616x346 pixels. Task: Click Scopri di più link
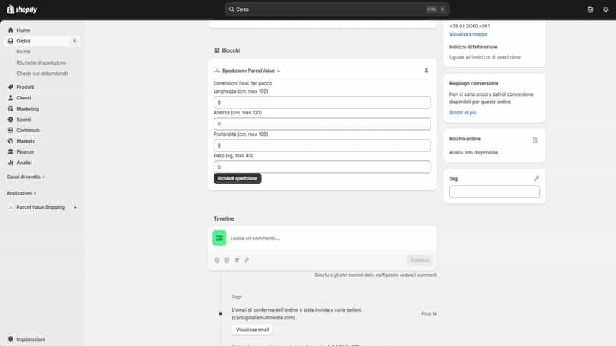click(463, 113)
